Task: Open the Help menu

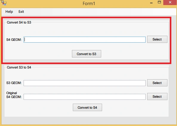Action: pos(9,12)
